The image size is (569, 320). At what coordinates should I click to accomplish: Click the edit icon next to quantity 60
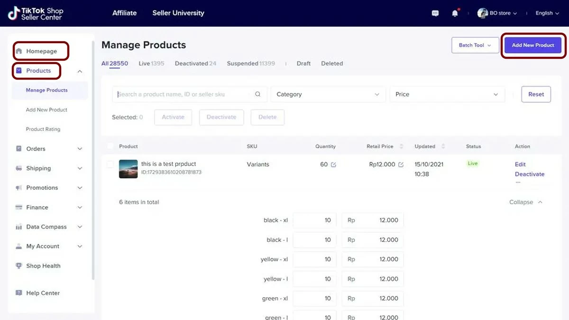point(333,165)
